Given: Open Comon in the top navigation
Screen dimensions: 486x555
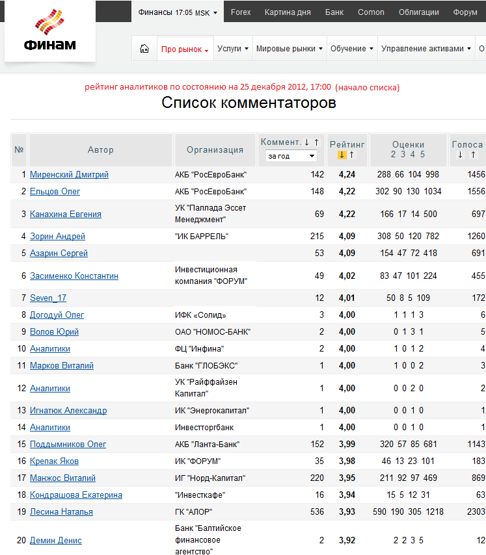Looking at the screenshot, I should (371, 12).
